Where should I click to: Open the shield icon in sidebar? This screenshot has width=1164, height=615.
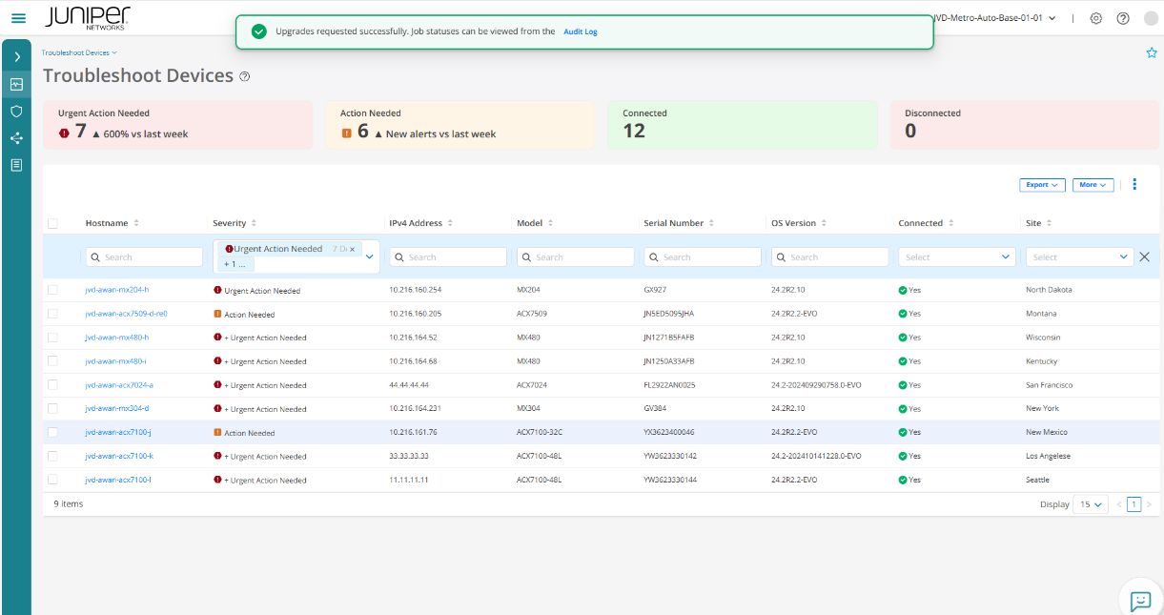click(x=16, y=111)
